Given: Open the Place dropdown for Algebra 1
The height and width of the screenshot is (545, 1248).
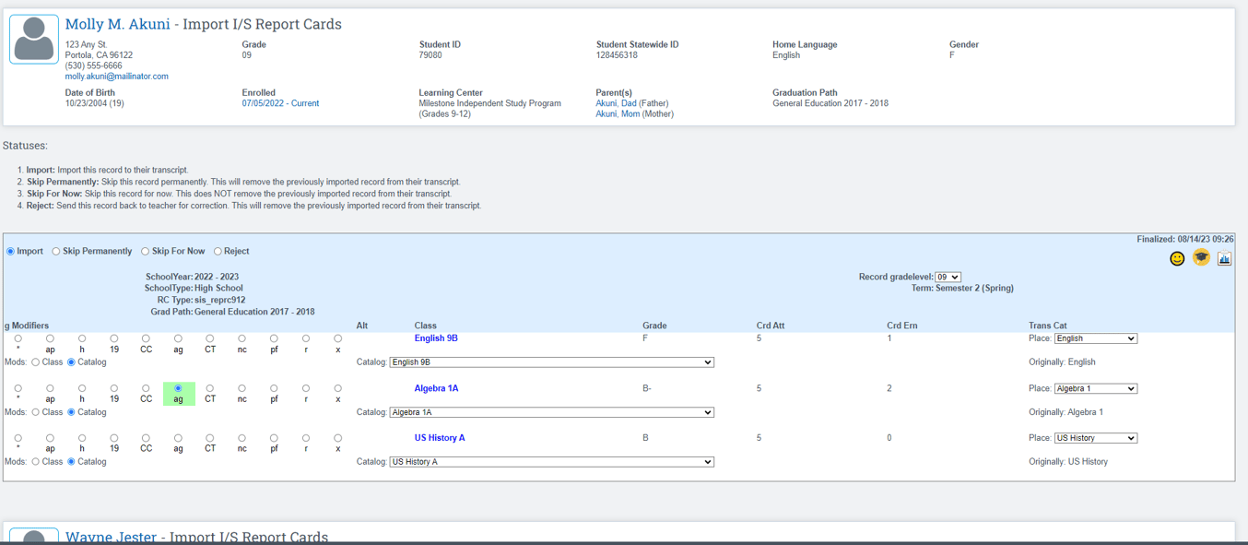Looking at the screenshot, I should tap(1095, 387).
